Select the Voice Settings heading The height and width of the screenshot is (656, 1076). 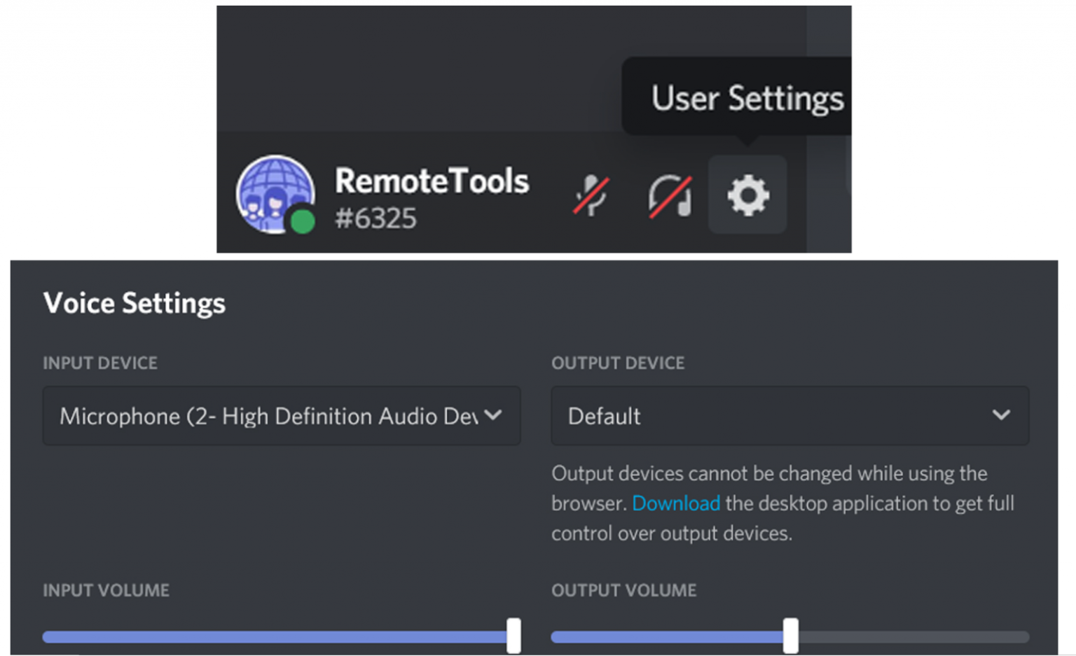[134, 303]
